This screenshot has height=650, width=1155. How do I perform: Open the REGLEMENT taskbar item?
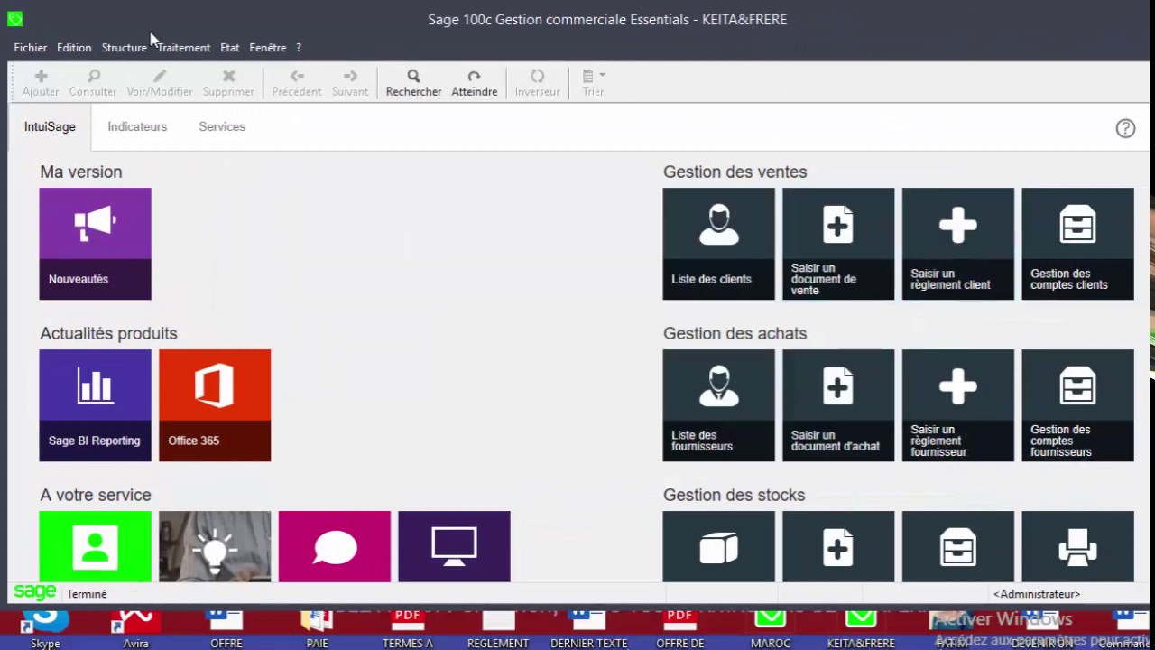[498, 629]
